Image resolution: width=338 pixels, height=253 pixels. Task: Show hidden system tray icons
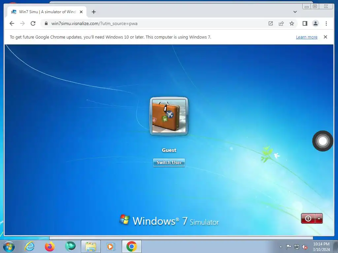(x=281, y=247)
